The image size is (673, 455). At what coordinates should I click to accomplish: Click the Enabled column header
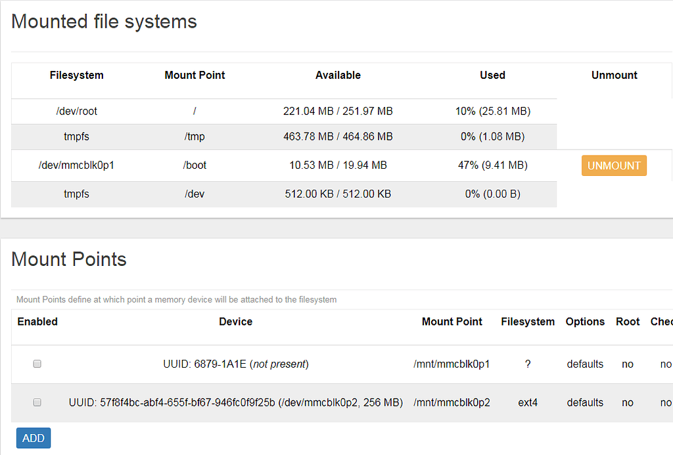click(37, 322)
